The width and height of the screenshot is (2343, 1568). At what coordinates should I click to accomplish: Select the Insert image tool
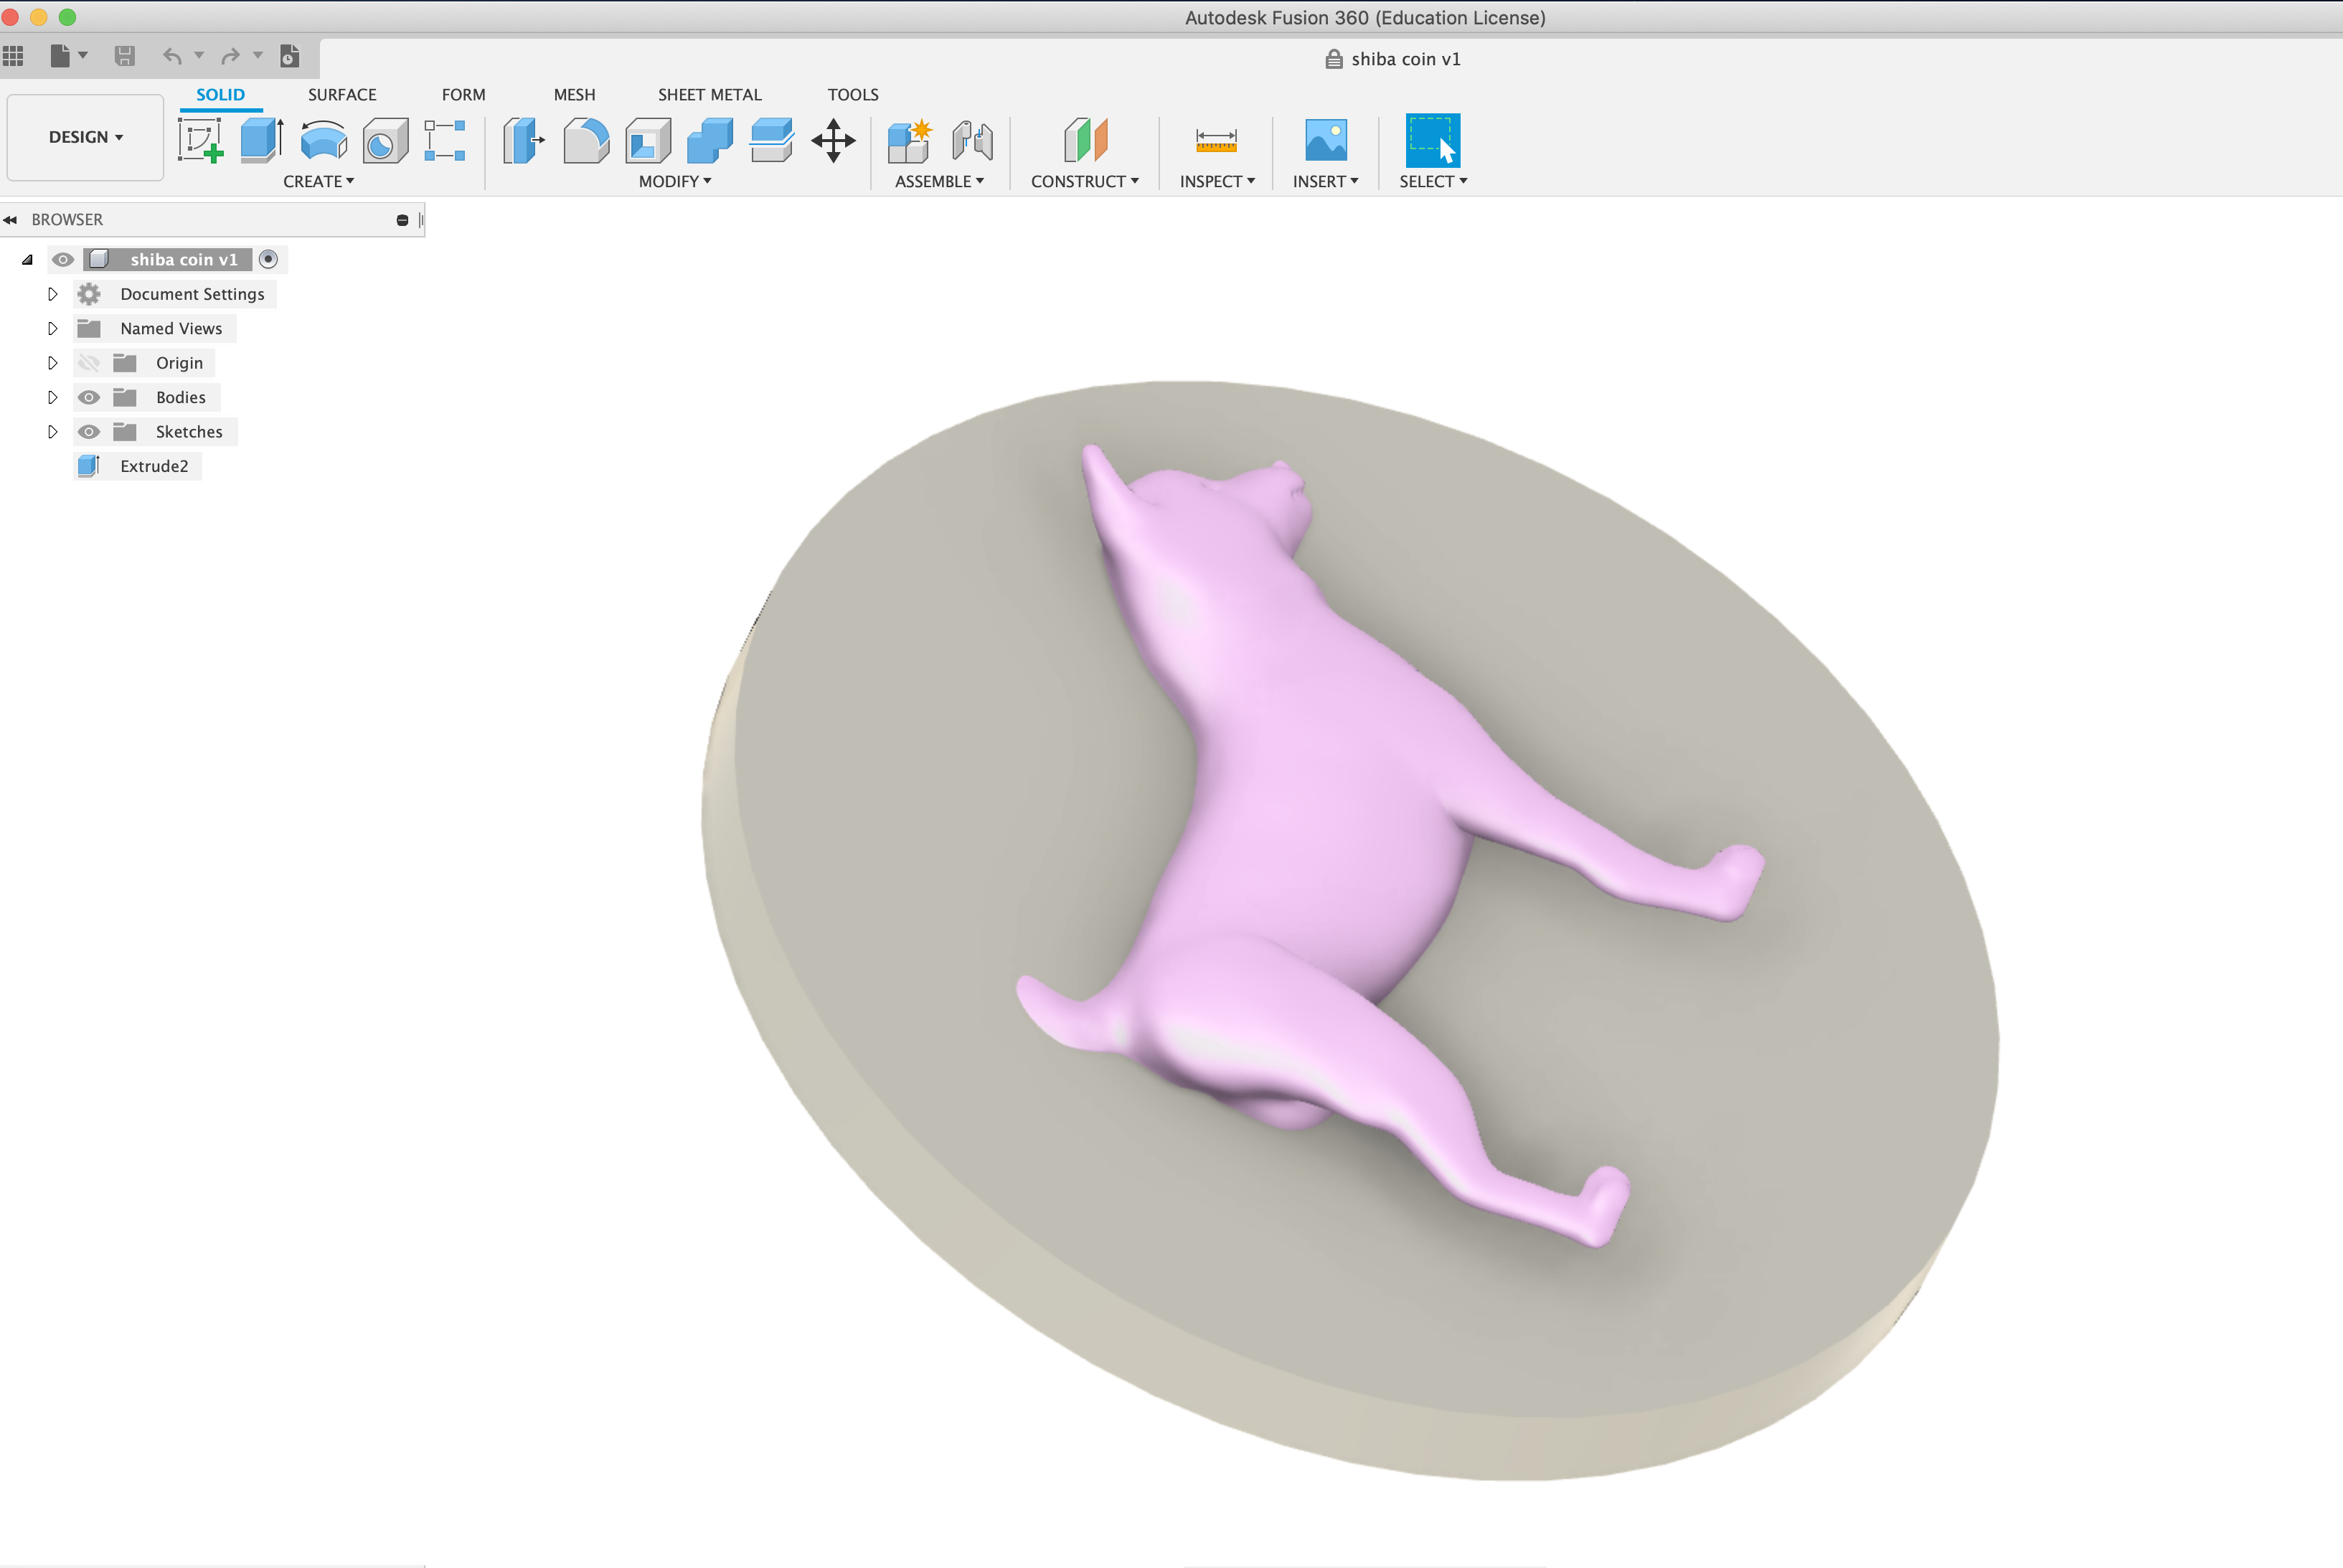coord(1326,140)
